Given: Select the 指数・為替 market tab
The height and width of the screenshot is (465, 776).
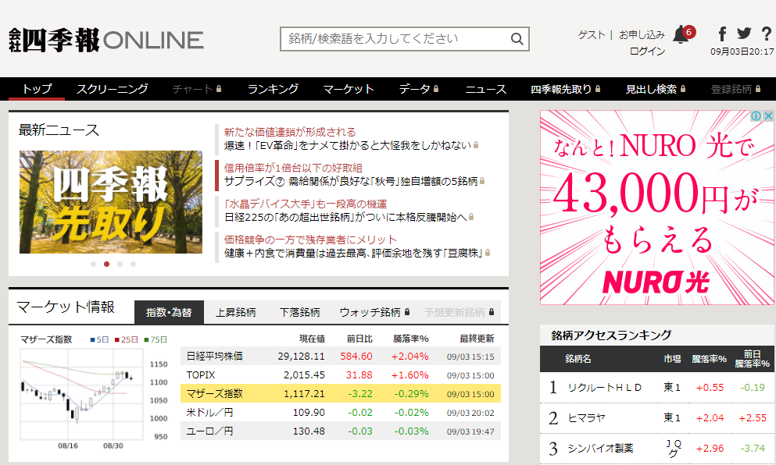Looking at the screenshot, I should [169, 312].
